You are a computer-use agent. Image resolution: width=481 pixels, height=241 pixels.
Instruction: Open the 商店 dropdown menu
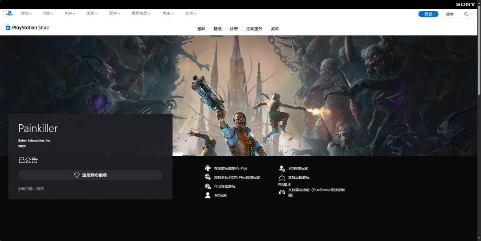tap(168, 13)
